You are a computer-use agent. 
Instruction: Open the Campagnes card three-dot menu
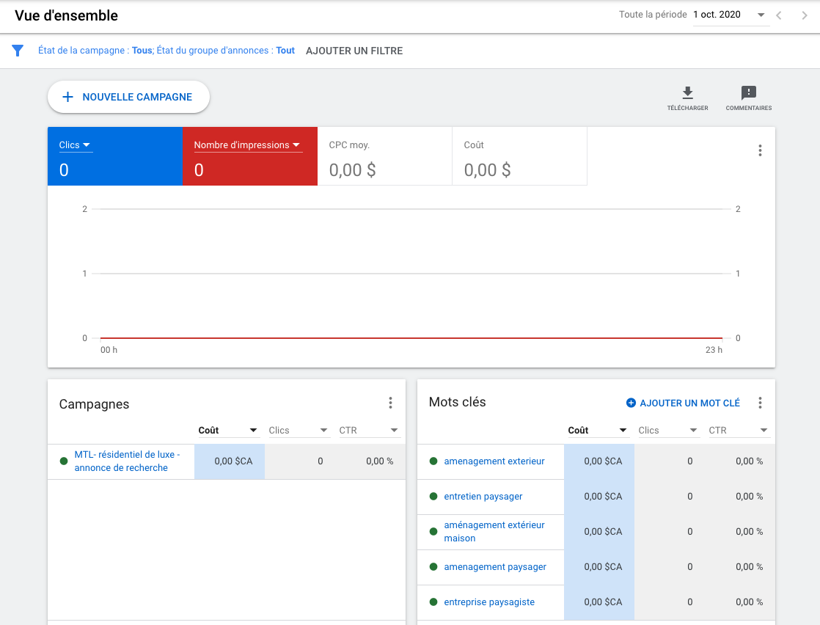coord(390,403)
